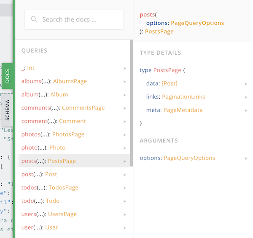Click the search magnifier icon
This screenshot has width=253, height=238.
tap(34, 19)
